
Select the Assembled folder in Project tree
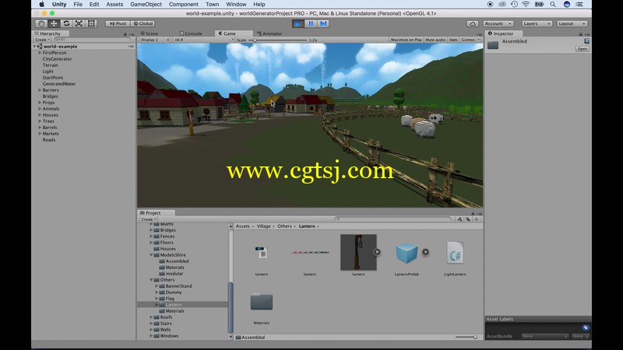(178, 261)
